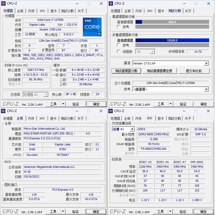The width and height of the screenshot is (215, 215).
Task: Click the Intel Core i7 logo badge
Action: point(92,27)
